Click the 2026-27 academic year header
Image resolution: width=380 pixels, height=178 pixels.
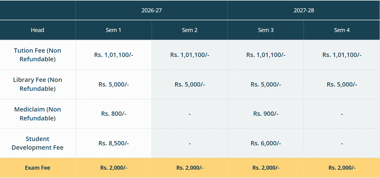pos(152,10)
